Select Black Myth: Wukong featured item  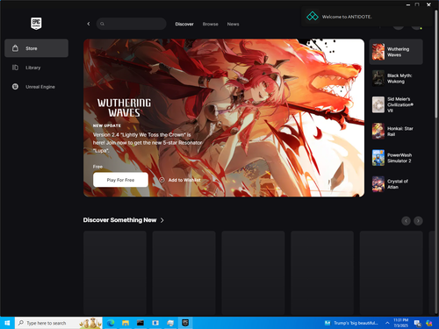coord(396,78)
